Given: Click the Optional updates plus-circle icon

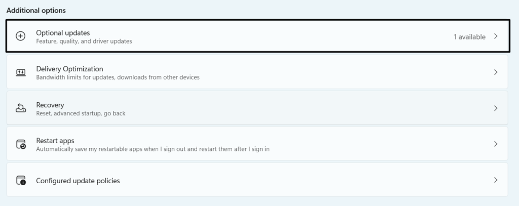Looking at the screenshot, I should (x=21, y=36).
